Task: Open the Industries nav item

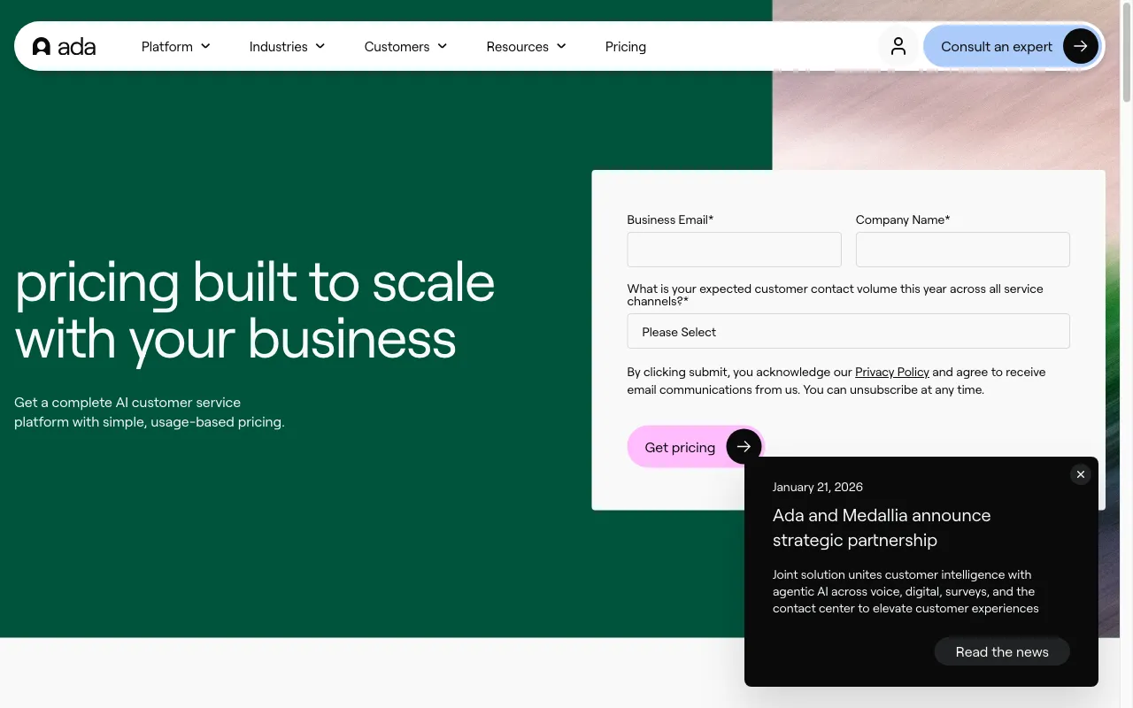Action: [288, 46]
